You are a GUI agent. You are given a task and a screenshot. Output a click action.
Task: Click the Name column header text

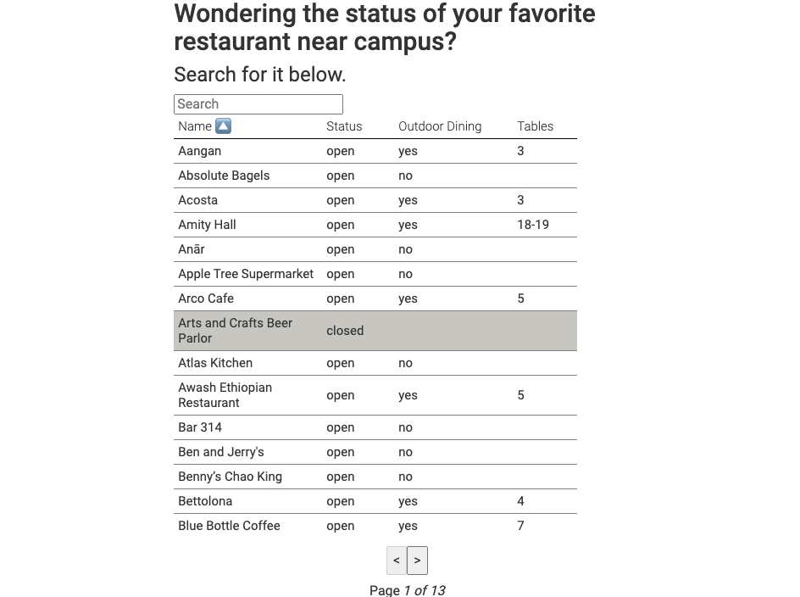(x=195, y=126)
